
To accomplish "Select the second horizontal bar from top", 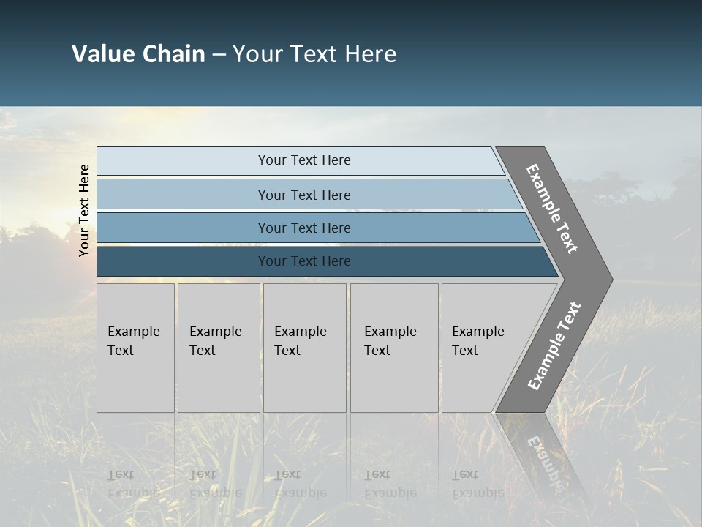I will (x=303, y=195).
